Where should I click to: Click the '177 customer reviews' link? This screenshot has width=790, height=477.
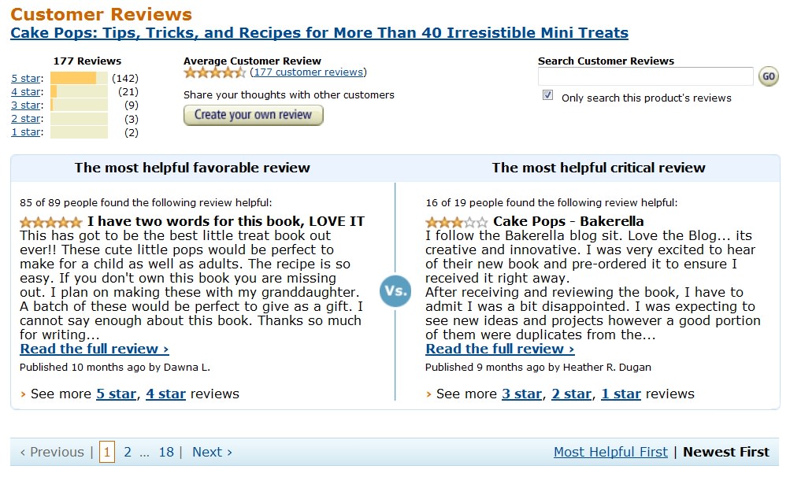pyautogui.click(x=308, y=72)
